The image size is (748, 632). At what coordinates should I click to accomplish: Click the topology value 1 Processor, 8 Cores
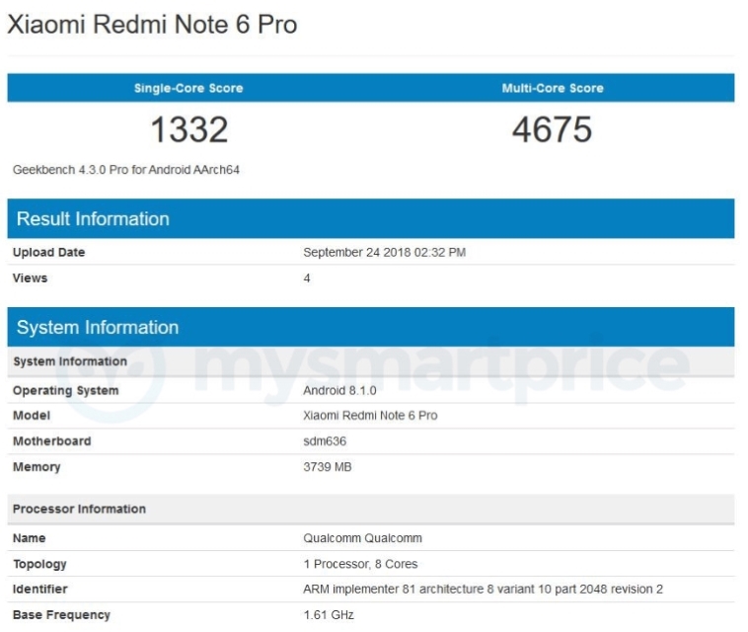coord(360,564)
